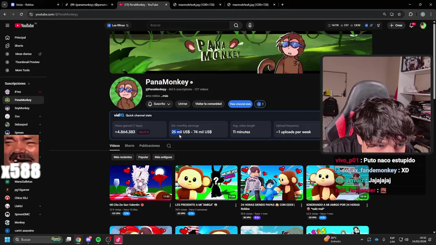
Task: Bookmark this page with star icon
Action: (399, 14)
